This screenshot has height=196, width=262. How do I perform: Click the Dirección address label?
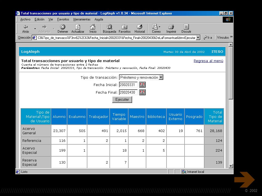24,38
